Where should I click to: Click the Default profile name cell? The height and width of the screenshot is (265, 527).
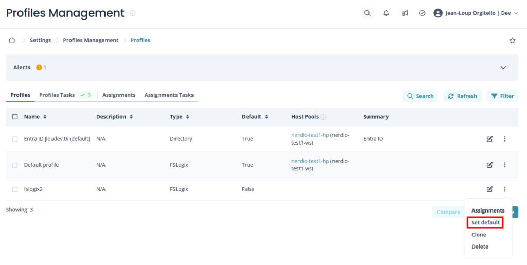41,165
